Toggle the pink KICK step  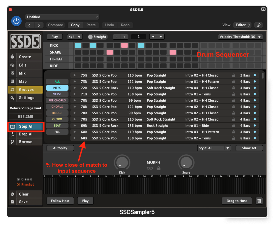pyautogui.click(x=124, y=45)
